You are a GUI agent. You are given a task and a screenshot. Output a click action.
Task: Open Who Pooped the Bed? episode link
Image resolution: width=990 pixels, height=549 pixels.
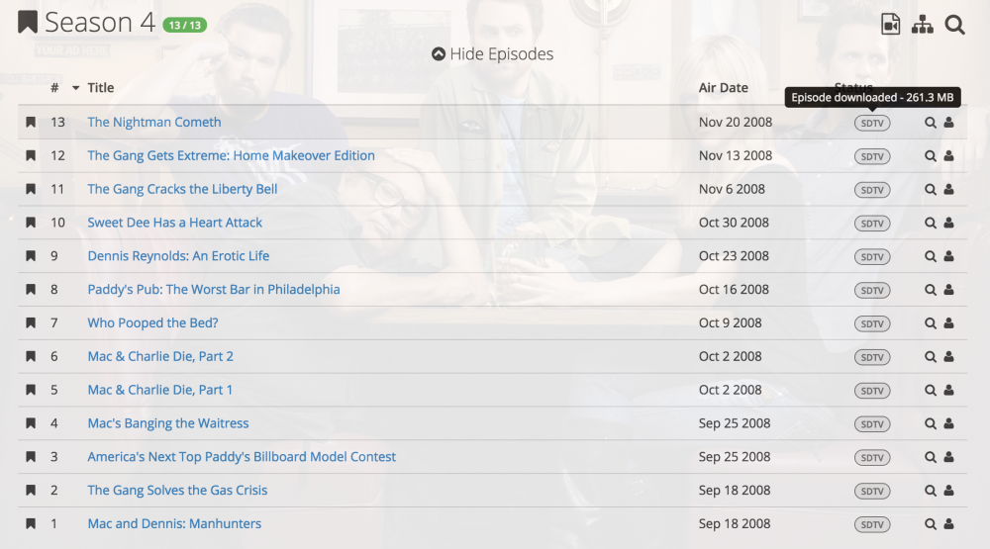(152, 323)
